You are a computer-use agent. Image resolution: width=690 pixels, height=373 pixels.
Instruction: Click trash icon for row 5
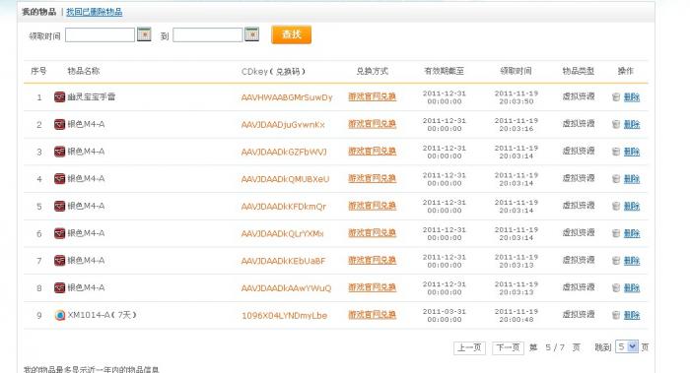(616, 206)
